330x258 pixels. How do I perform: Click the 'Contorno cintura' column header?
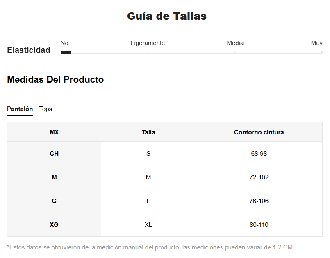point(259,132)
